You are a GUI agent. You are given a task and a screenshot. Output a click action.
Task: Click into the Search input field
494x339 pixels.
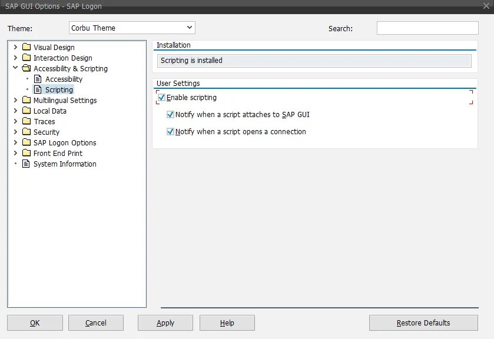[x=427, y=28]
